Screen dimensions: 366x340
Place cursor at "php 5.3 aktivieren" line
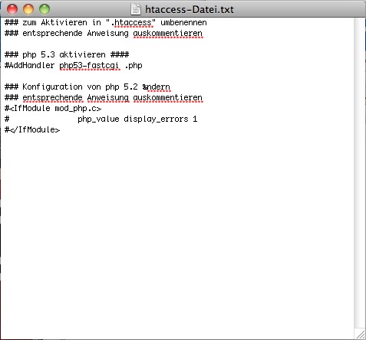pos(67,54)
